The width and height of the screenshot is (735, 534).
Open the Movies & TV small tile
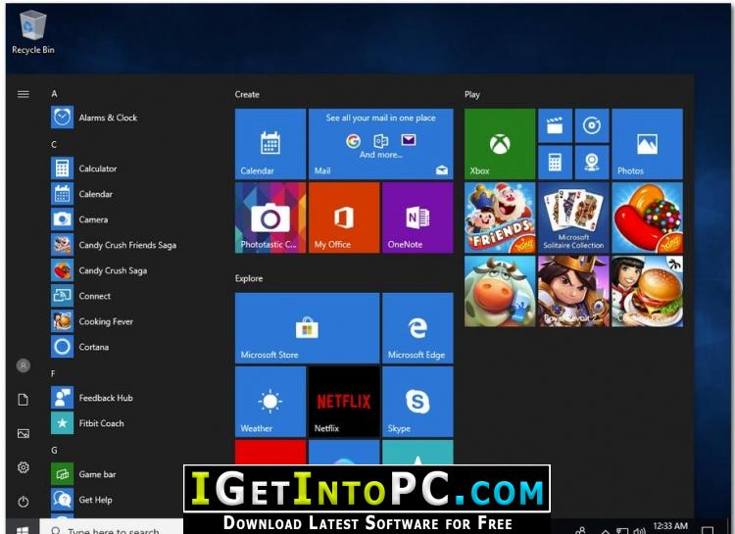click(555, 125)
